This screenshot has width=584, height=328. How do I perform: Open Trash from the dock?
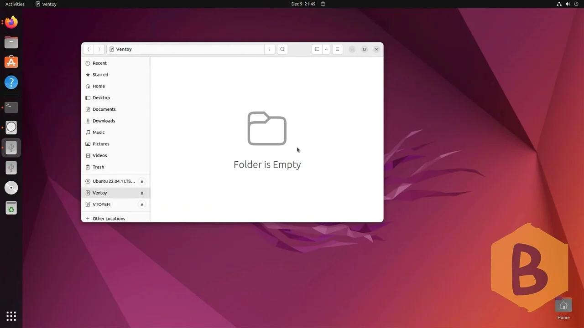[x=11, y=208]
